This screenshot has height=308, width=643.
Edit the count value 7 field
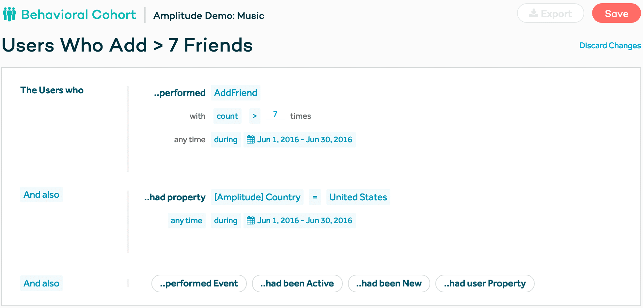[275, 115]
